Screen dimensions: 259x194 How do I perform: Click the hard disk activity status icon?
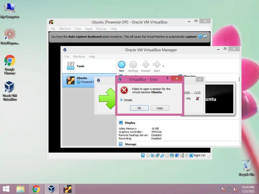[x=143, y=155]
